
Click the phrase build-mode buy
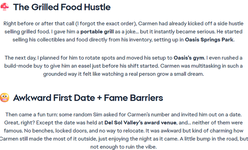pyautogui.click(x=24, y=66)
